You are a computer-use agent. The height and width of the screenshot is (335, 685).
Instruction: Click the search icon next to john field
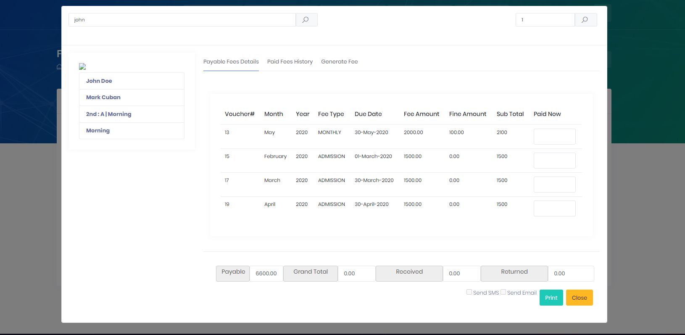click(x=306, y=20)
